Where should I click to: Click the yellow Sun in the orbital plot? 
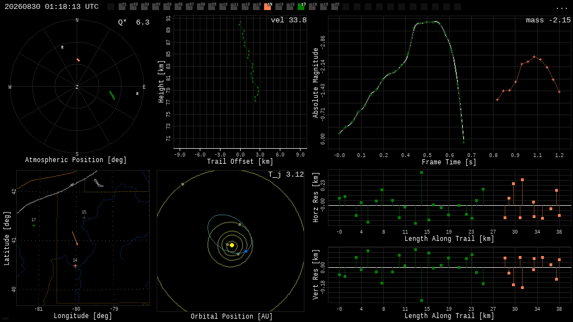pos(232,245)
